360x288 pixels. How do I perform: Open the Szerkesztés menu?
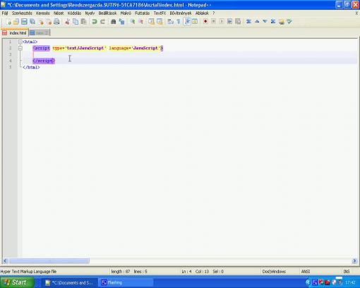point(22,13)
